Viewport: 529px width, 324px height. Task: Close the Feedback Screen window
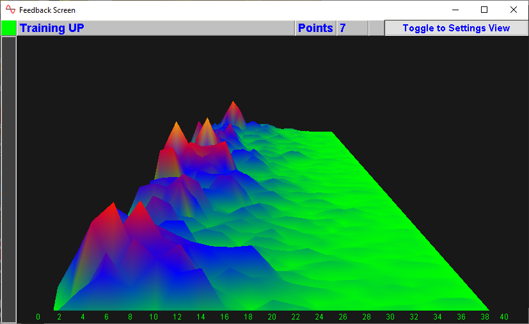(514, 10)
